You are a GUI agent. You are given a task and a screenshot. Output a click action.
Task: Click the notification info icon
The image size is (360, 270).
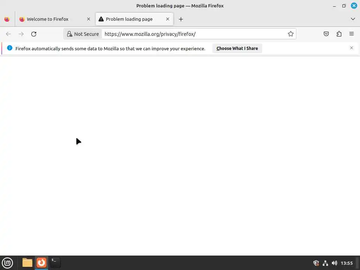[x=9, y=48]
